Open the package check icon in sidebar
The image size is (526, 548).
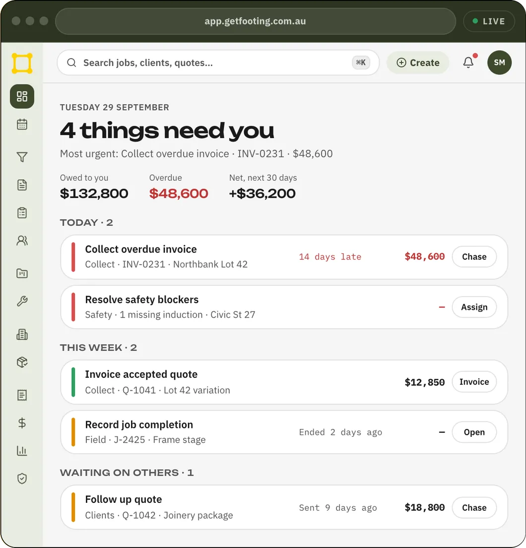pyautogui.click(x=22, y=362)
